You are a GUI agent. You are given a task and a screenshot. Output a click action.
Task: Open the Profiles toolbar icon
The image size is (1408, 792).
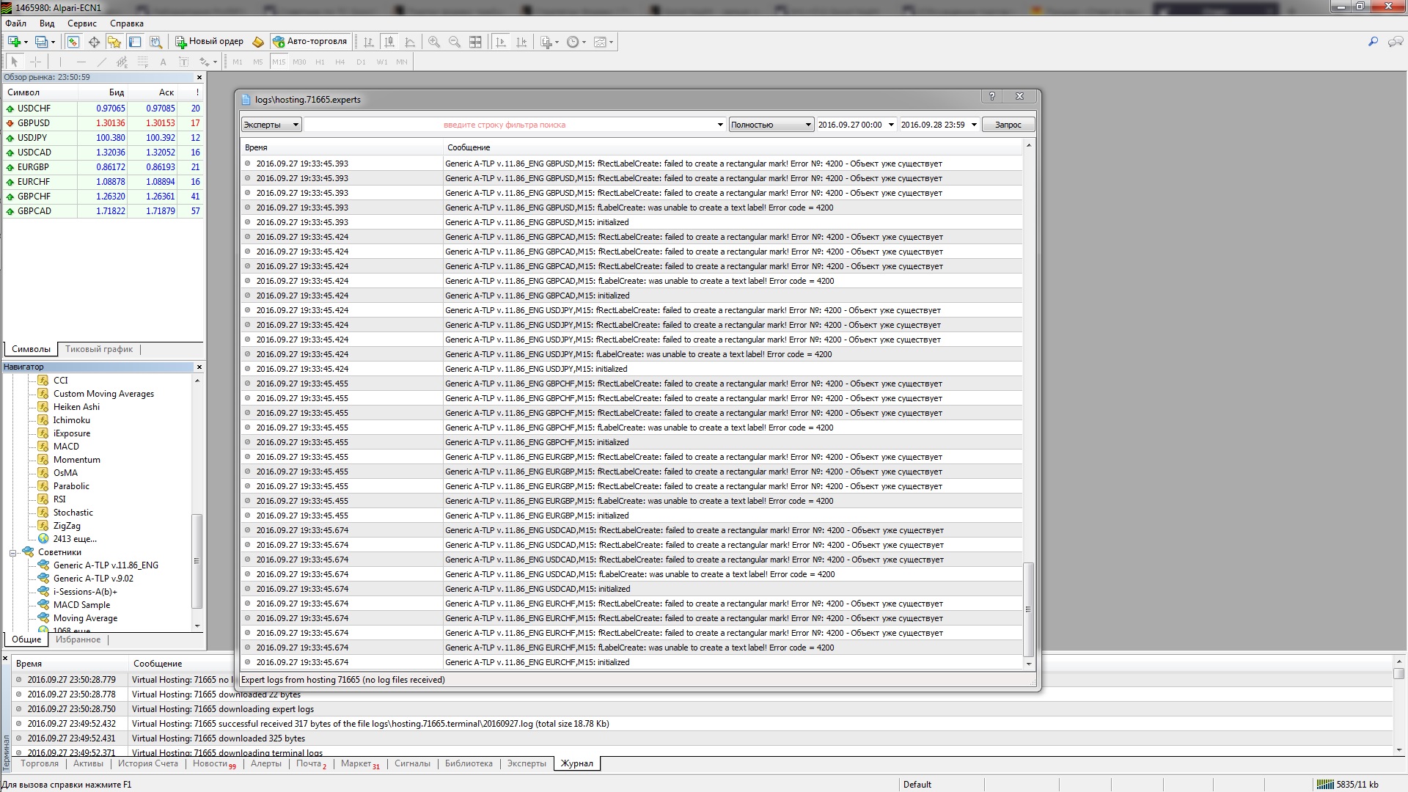tap(45, 42)
